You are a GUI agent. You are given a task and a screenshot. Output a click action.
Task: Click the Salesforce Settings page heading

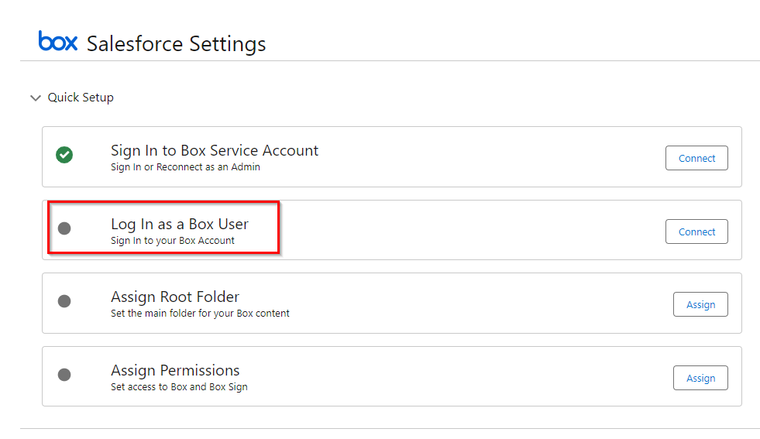(x=176, y=43)
